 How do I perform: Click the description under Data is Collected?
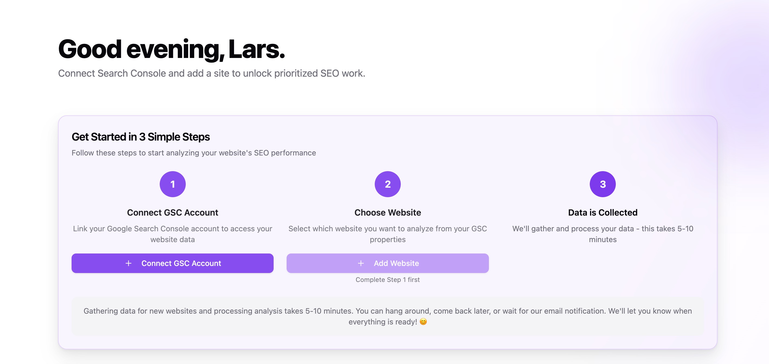pyautogui.click(x=603, y=234)
